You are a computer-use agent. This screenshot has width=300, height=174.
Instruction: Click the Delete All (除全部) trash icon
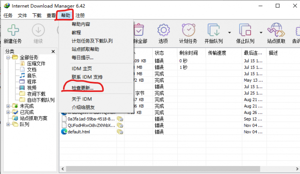tap(139, 30)
